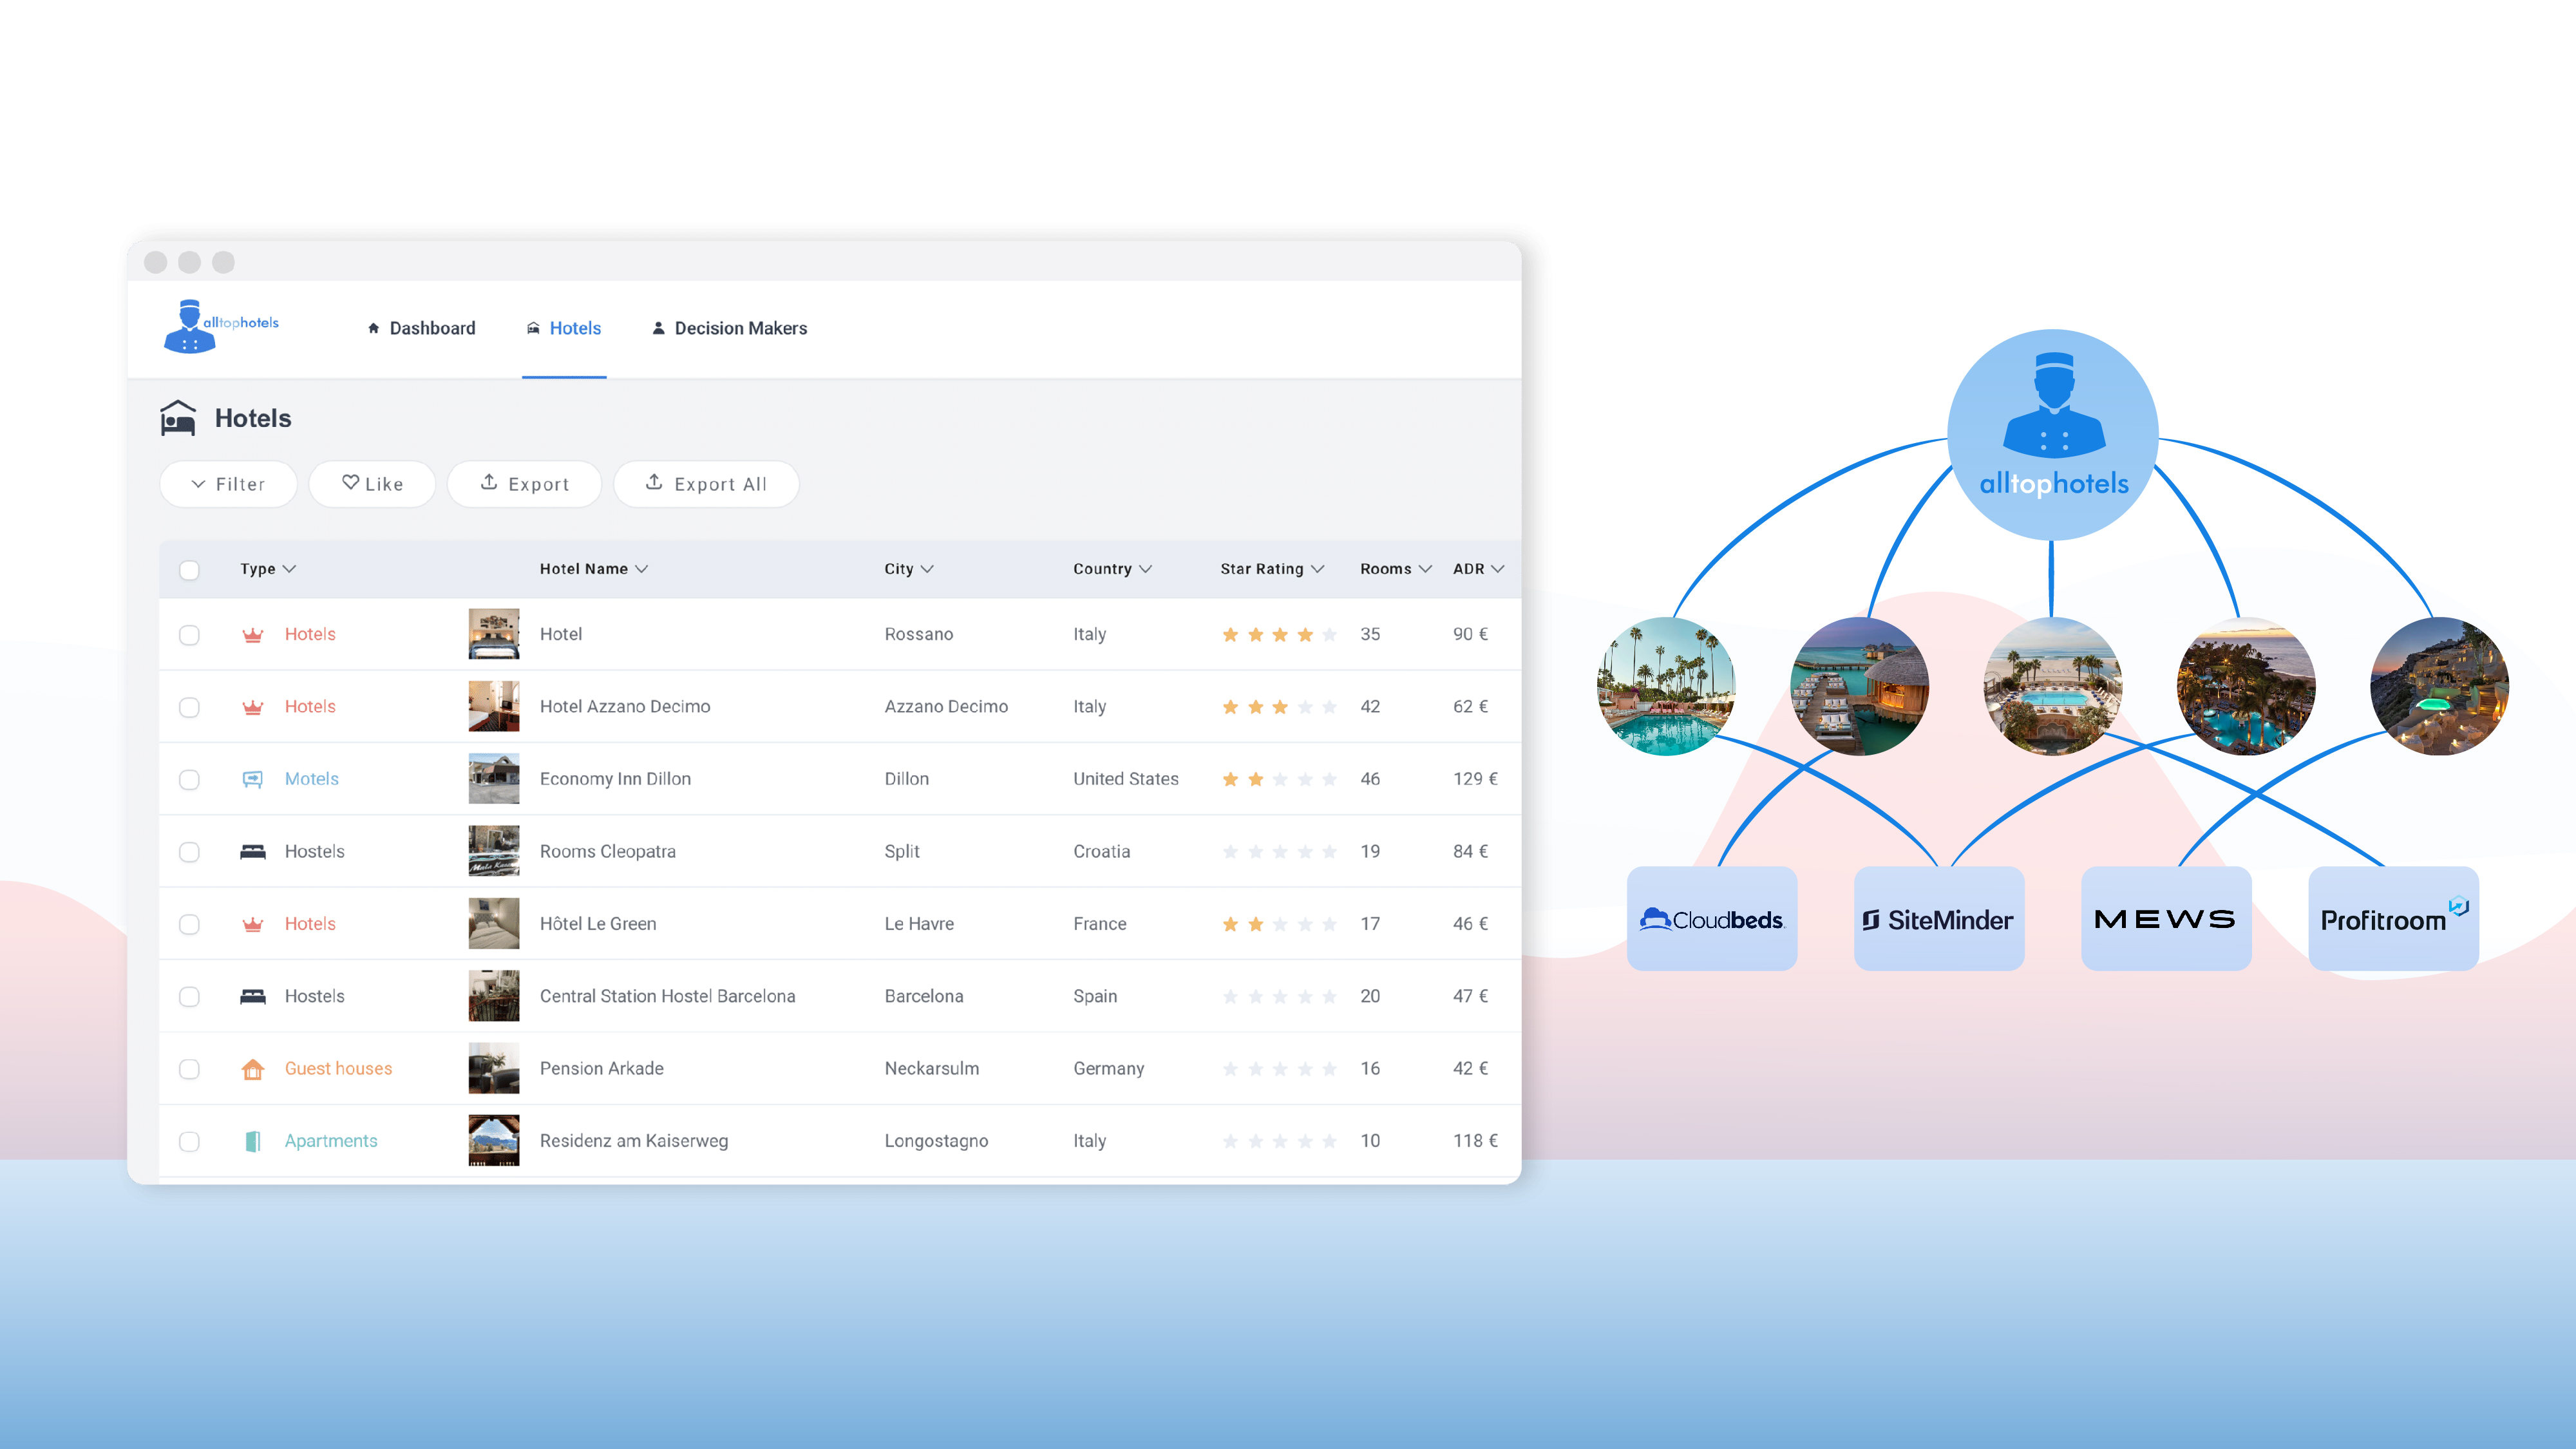Screen dimensions: 2576x1449
Task: Click the alltophotels logo in navbar
Action: point(221,326)
